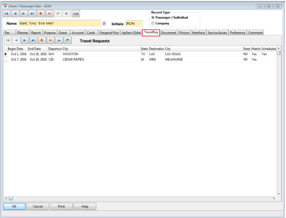This screenshot has height=218, width=286.
Task: Click the Name input field
Action: click(x=59, y=23)
